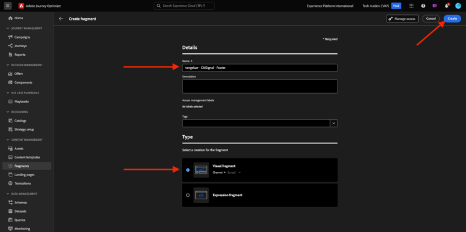Open the notifications bell
Screen dimensions: 466x232
446,6
